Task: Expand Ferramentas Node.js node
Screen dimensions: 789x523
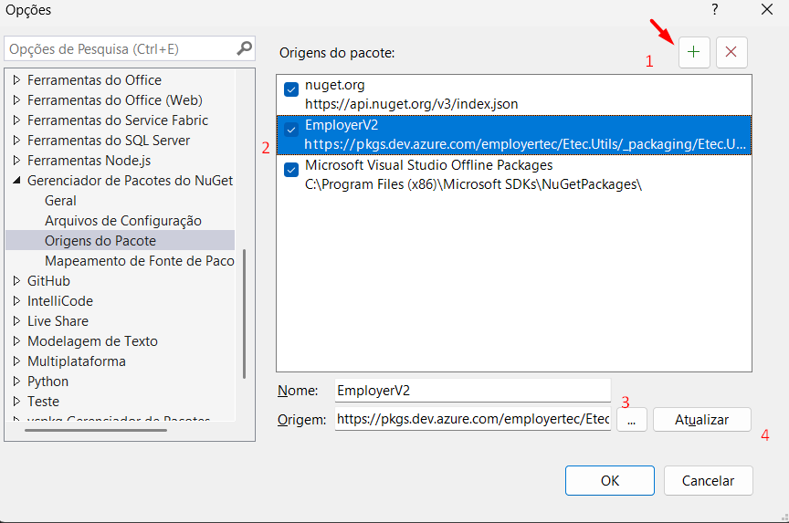Action: click(16, 161)
